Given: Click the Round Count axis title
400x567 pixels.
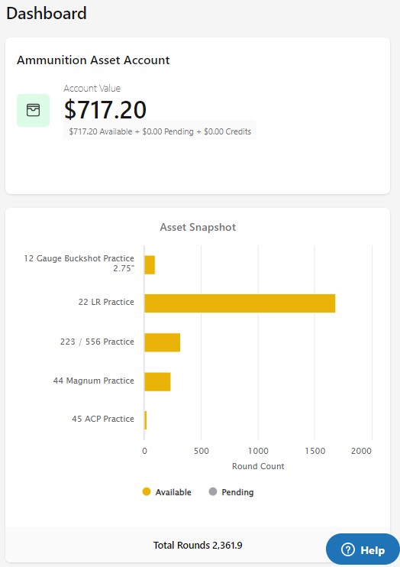Looking at the screenshot, I should point(258,466).
